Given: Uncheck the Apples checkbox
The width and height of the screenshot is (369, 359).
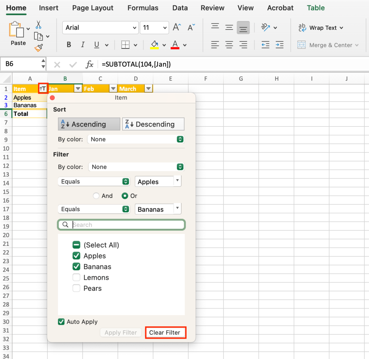Looking at the screenshot, I should pyautogui.click(x=76, y=256).
